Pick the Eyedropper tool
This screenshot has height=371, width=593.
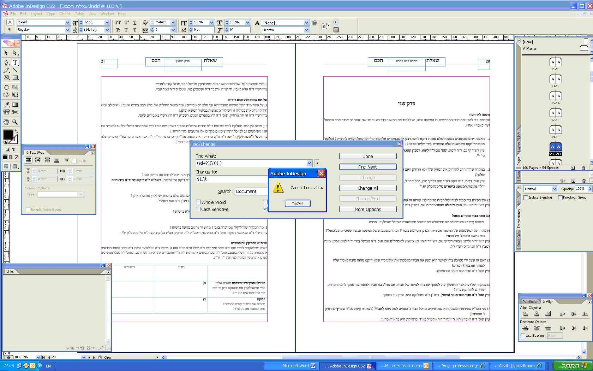[6, 105]
